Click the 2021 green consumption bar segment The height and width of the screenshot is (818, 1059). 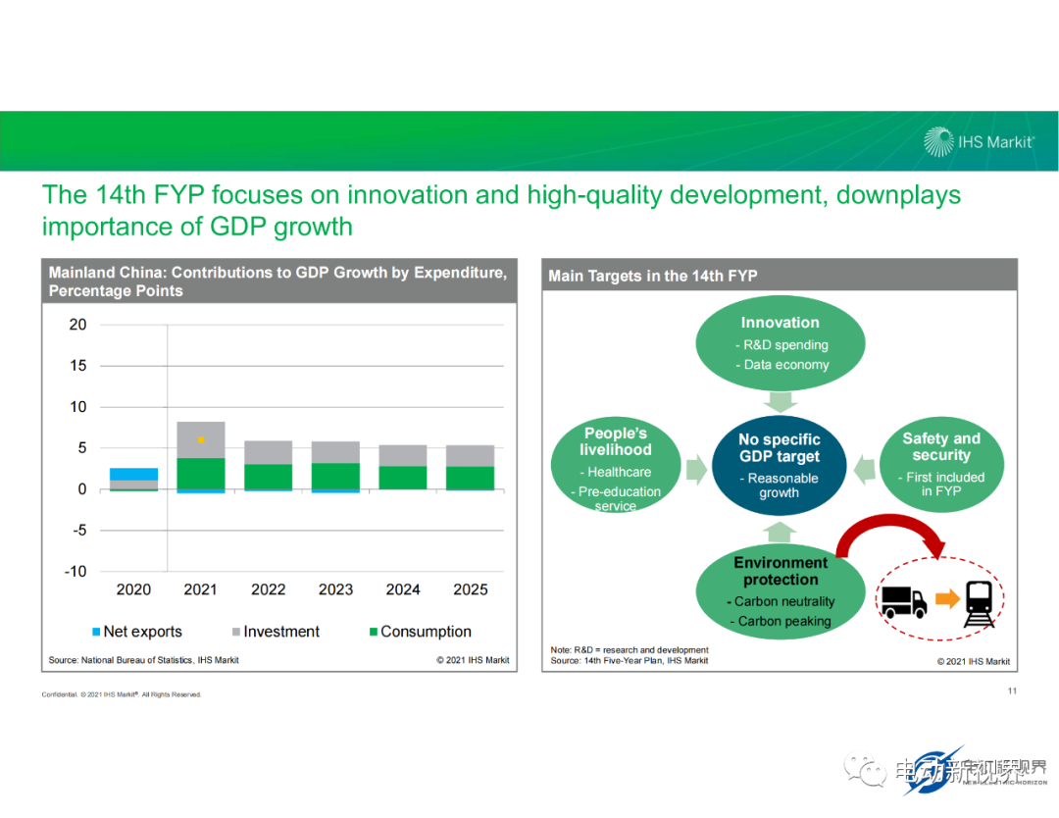[x=201, y=474]
